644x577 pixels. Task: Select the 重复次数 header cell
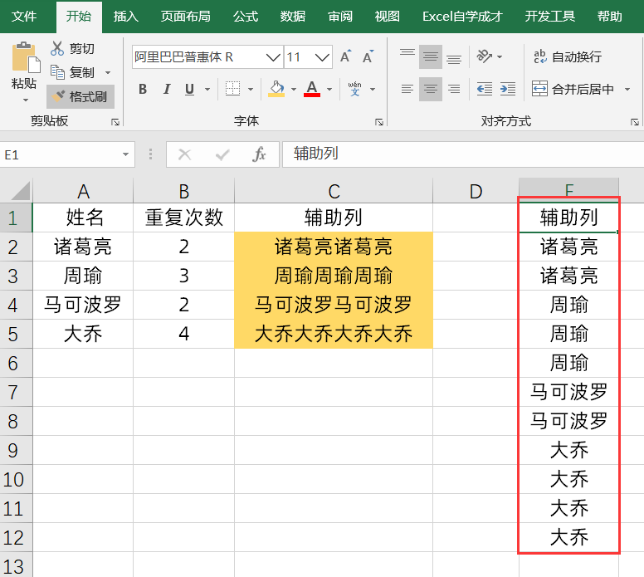click(183, 218)
